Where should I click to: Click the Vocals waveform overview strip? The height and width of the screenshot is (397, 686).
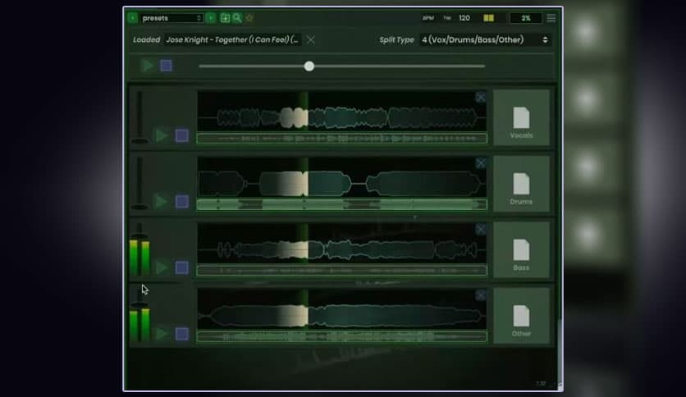click(341, 139)
